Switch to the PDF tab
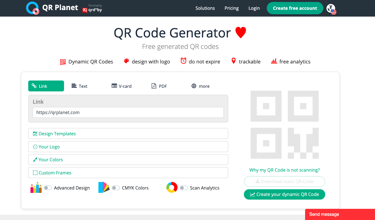The image size is (375, 220). (159, 86)
